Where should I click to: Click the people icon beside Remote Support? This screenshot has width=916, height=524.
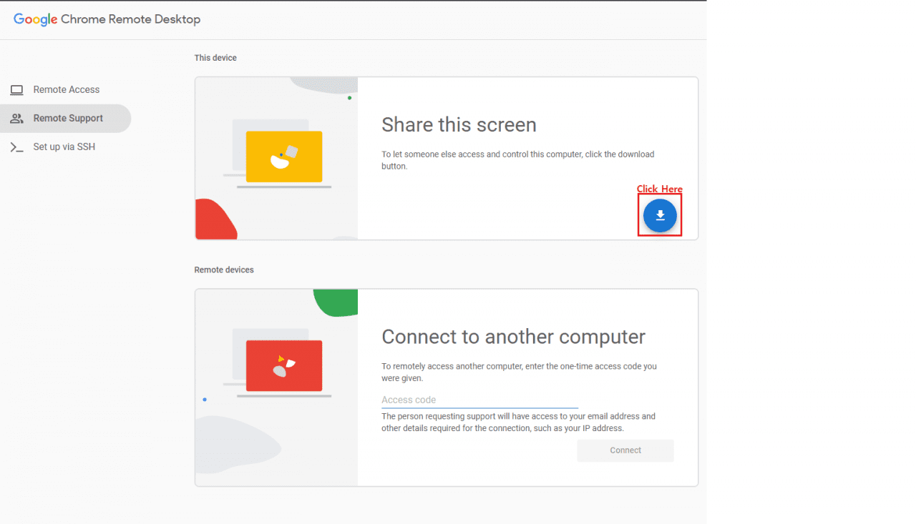pos(16,118)
